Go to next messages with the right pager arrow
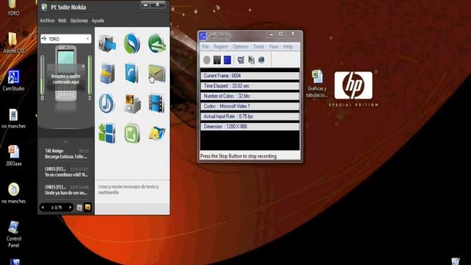The height and width of the screenshot is (265, 471). click(x=70, y=208)
